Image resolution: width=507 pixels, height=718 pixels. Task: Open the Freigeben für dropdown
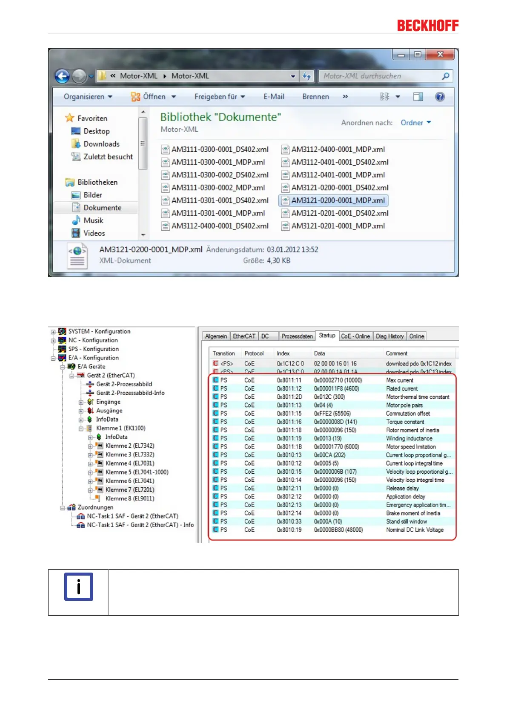(x=220, y=97)
